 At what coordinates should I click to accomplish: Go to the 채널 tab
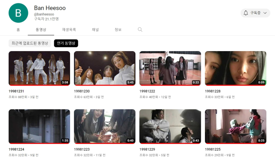point(95,30)
